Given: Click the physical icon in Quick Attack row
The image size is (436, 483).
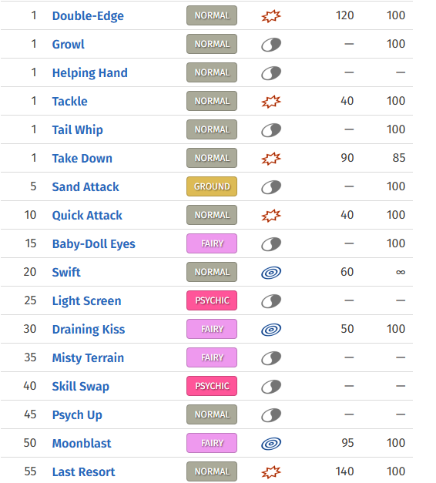Looking at the screenshot, I should [271, 216].
